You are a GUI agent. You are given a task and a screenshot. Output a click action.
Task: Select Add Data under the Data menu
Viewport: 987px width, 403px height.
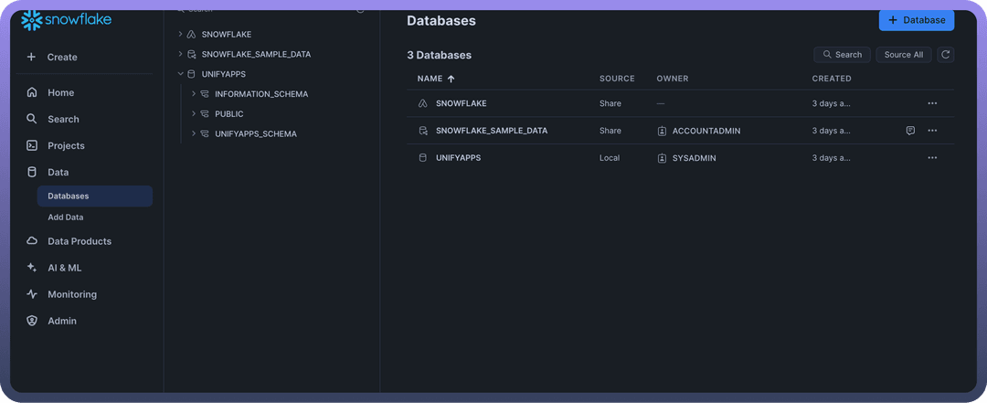coord(66,217)
